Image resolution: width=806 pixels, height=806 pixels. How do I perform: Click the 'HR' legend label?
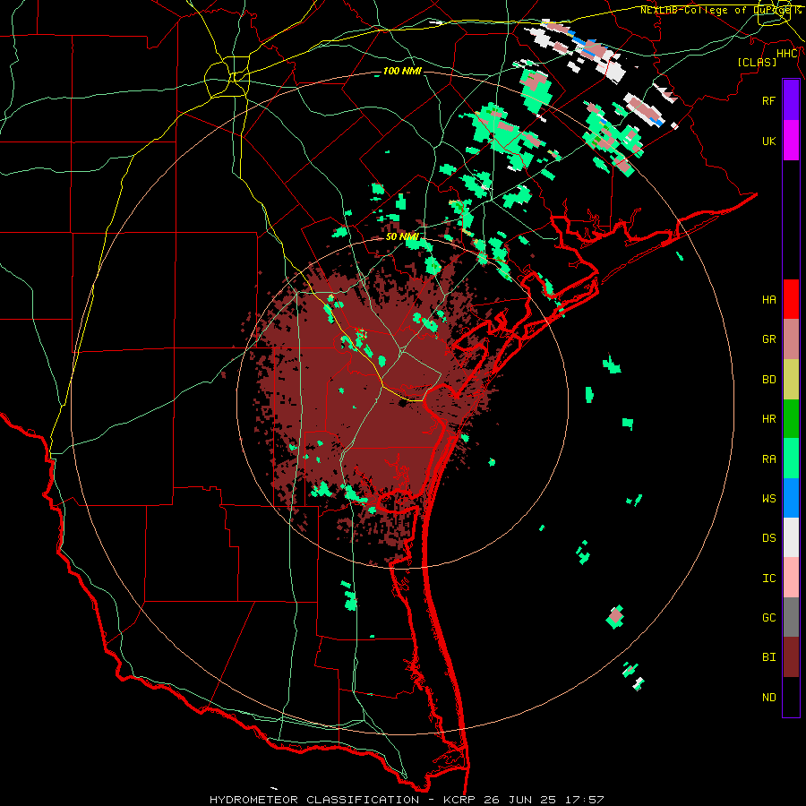pyautogui.click(x=768, y=419)
